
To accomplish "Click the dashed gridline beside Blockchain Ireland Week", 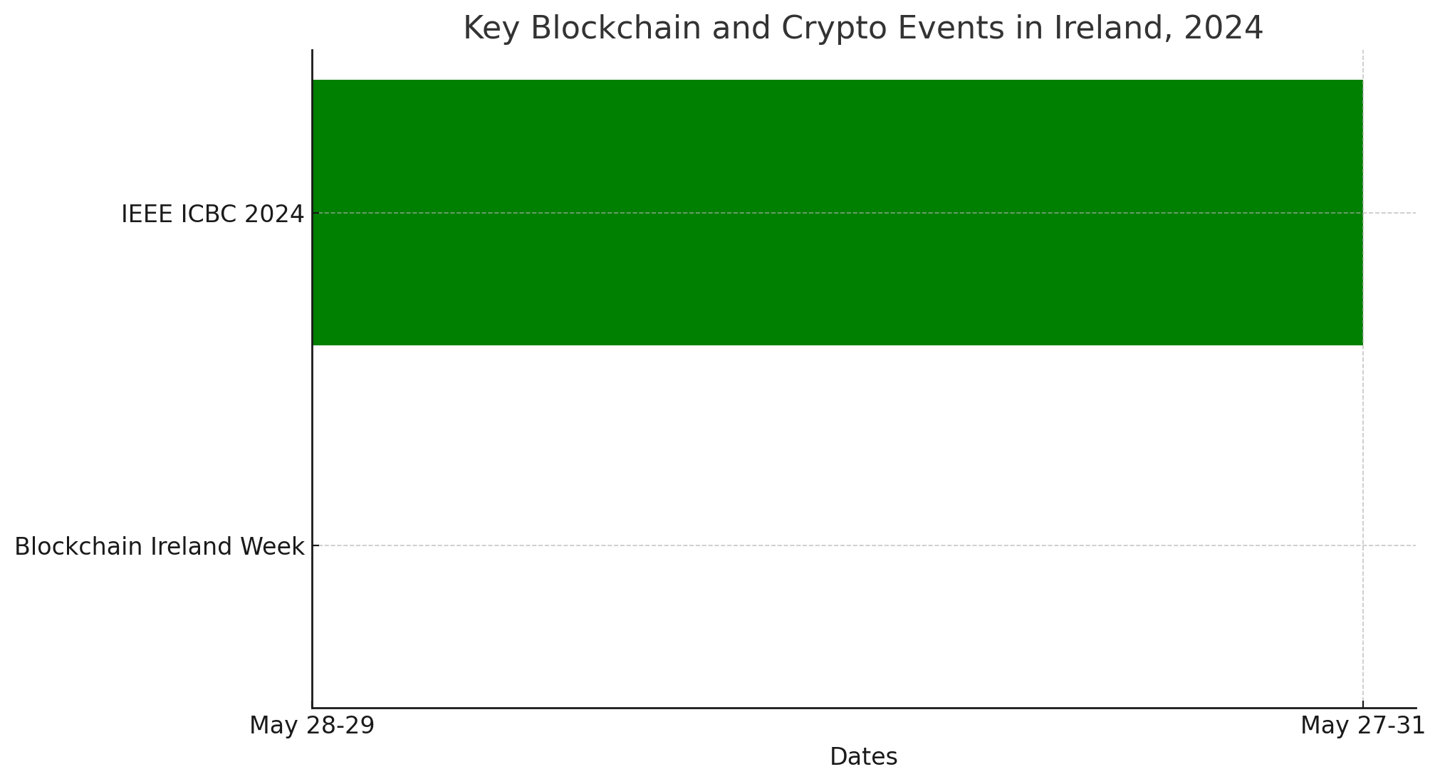I will coord(864,546).
